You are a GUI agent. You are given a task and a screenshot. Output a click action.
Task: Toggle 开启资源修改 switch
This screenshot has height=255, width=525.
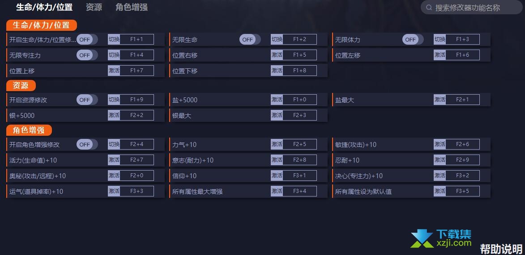coord(87,100)
